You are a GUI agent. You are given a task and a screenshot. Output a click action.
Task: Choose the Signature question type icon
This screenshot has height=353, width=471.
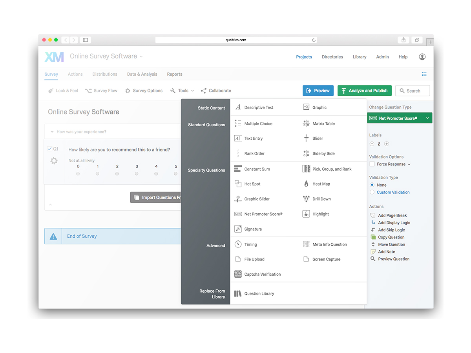click(x=238, y=229)
